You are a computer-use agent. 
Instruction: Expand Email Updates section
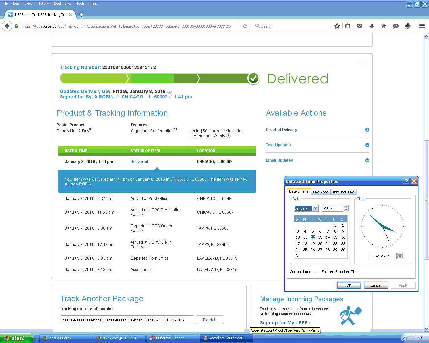(367, 160)
